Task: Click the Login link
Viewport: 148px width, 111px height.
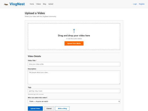Action: coord(135,4)
